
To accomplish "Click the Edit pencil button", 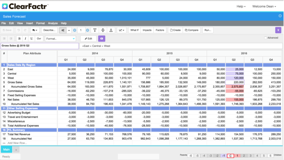I will click(x=88, y=38).
